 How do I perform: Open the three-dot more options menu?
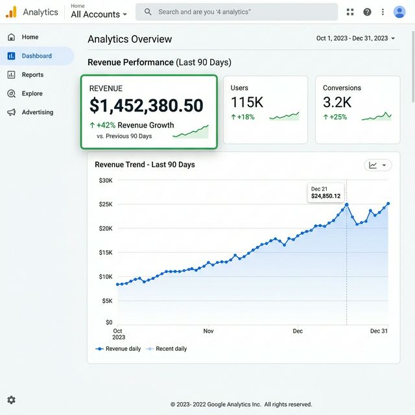[x=384, y=12]
